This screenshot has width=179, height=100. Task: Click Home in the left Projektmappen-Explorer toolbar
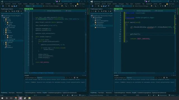coord(6,11)
